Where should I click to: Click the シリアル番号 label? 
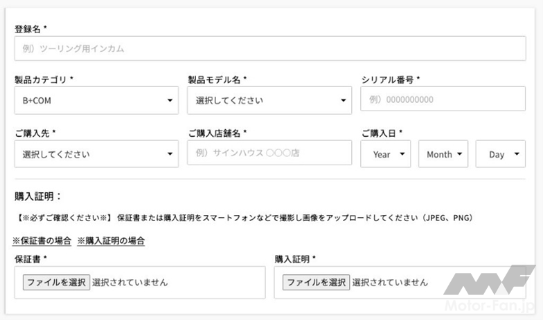(x=390, y=79)
